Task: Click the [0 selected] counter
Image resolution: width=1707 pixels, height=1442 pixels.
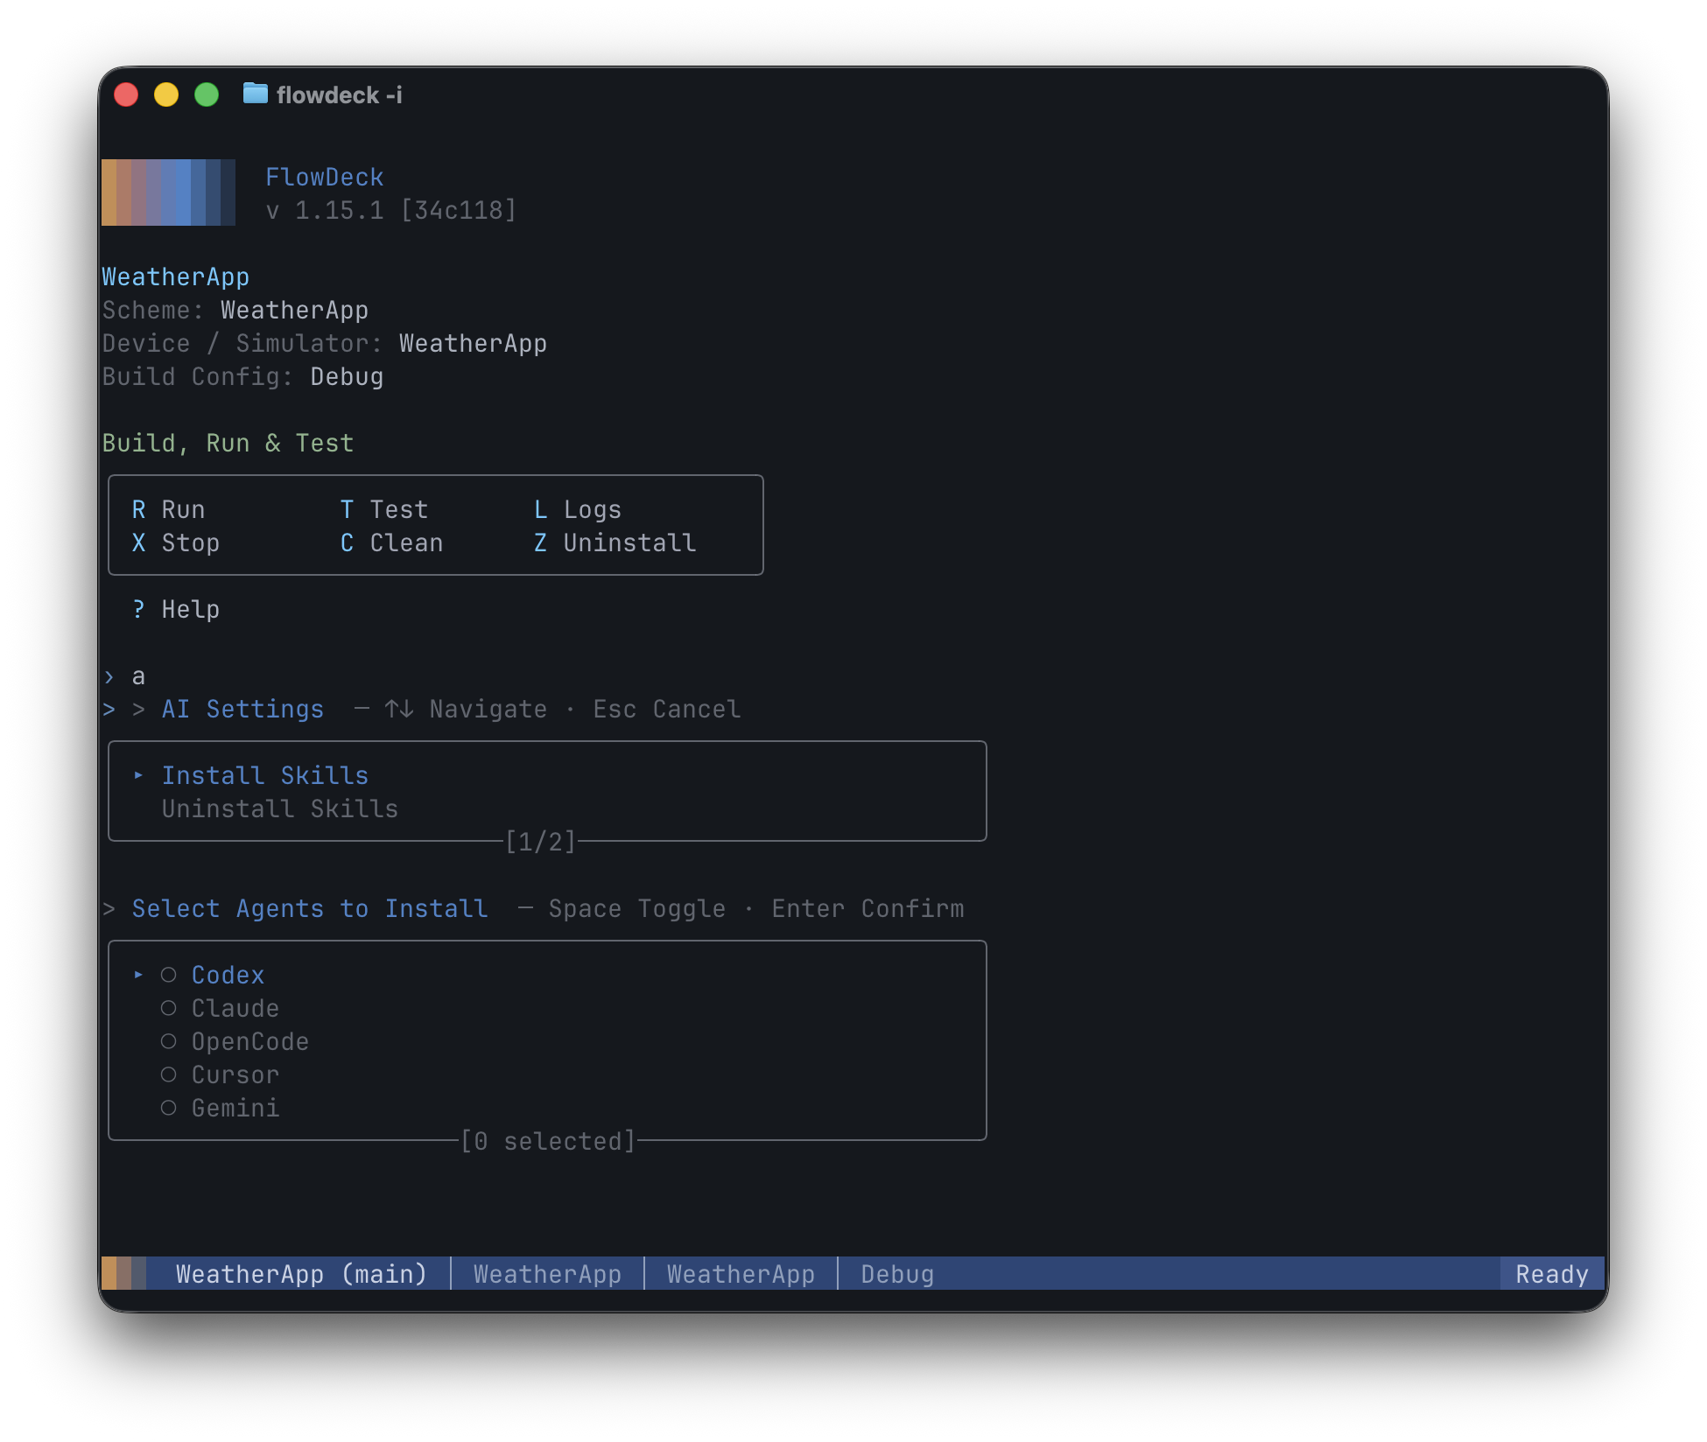Action: pyautogui.click(x=548, y=1141)
